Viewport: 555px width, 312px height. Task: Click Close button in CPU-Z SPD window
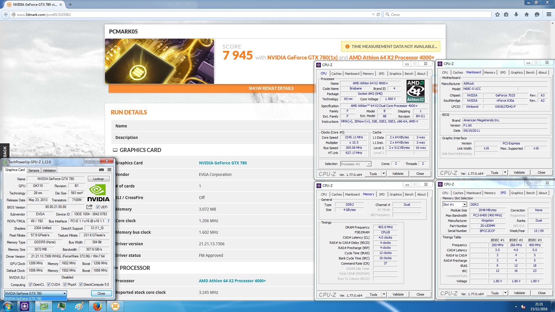541,293
